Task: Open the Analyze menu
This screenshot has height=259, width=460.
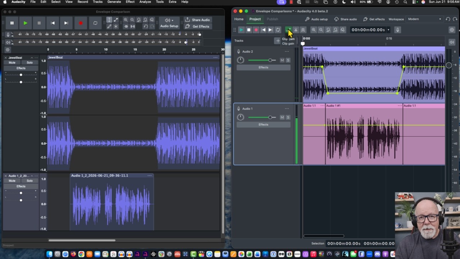Action: (145, 2)
